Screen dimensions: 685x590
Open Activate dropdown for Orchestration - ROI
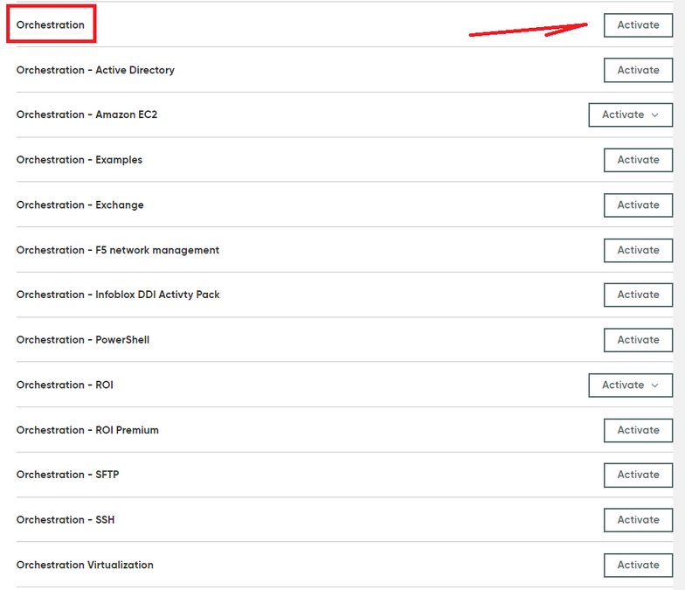[631, 385]
